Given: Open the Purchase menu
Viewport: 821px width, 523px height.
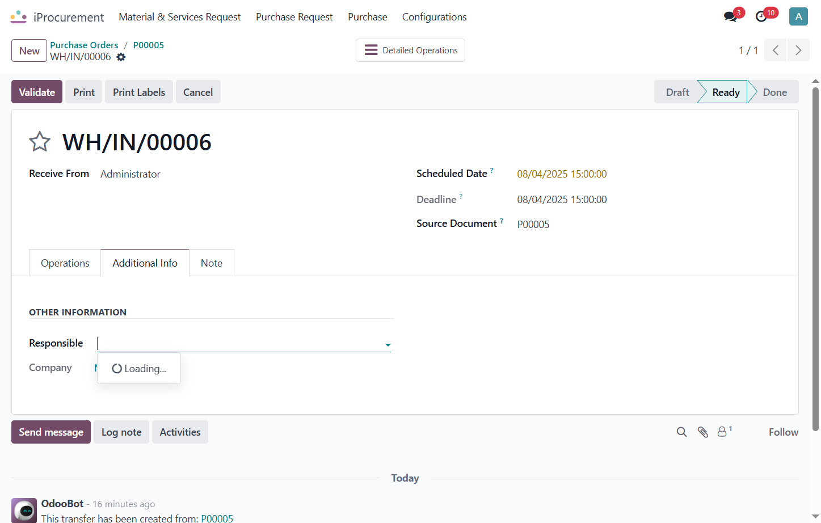Looking at the screenshot, I should (368, 17).
